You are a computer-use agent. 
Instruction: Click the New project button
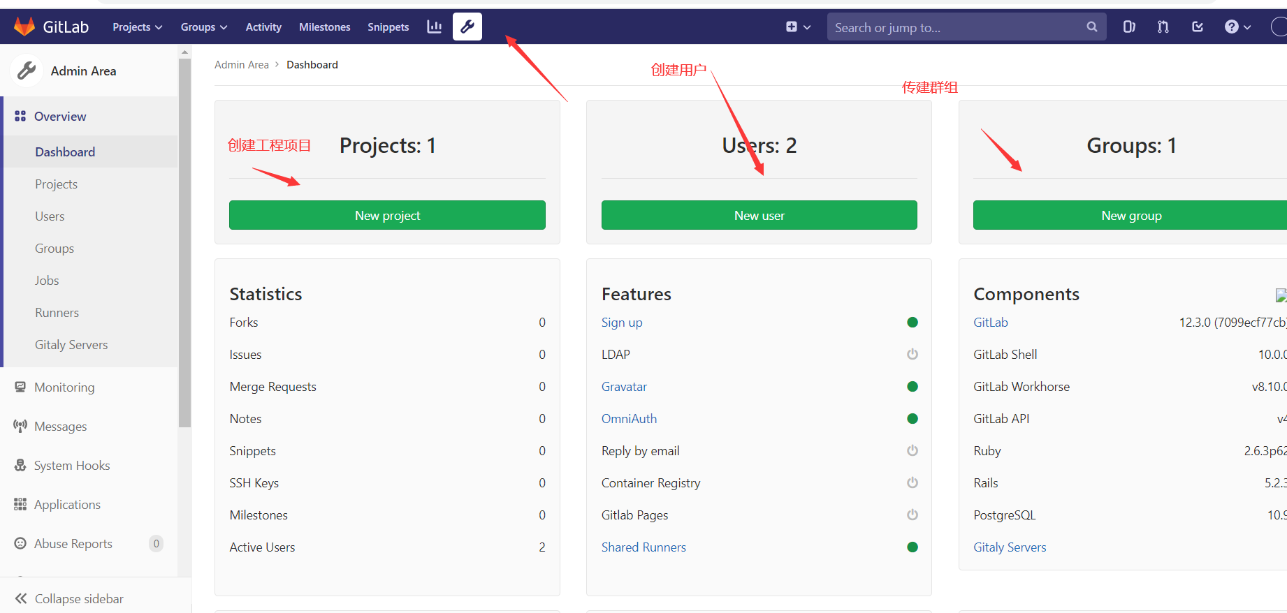click(387, 215)
